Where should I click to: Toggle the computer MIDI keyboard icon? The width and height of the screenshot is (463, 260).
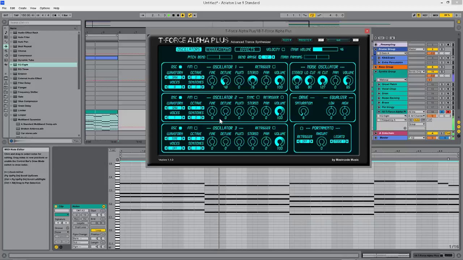pyautogui.click(x=419, y=15)
